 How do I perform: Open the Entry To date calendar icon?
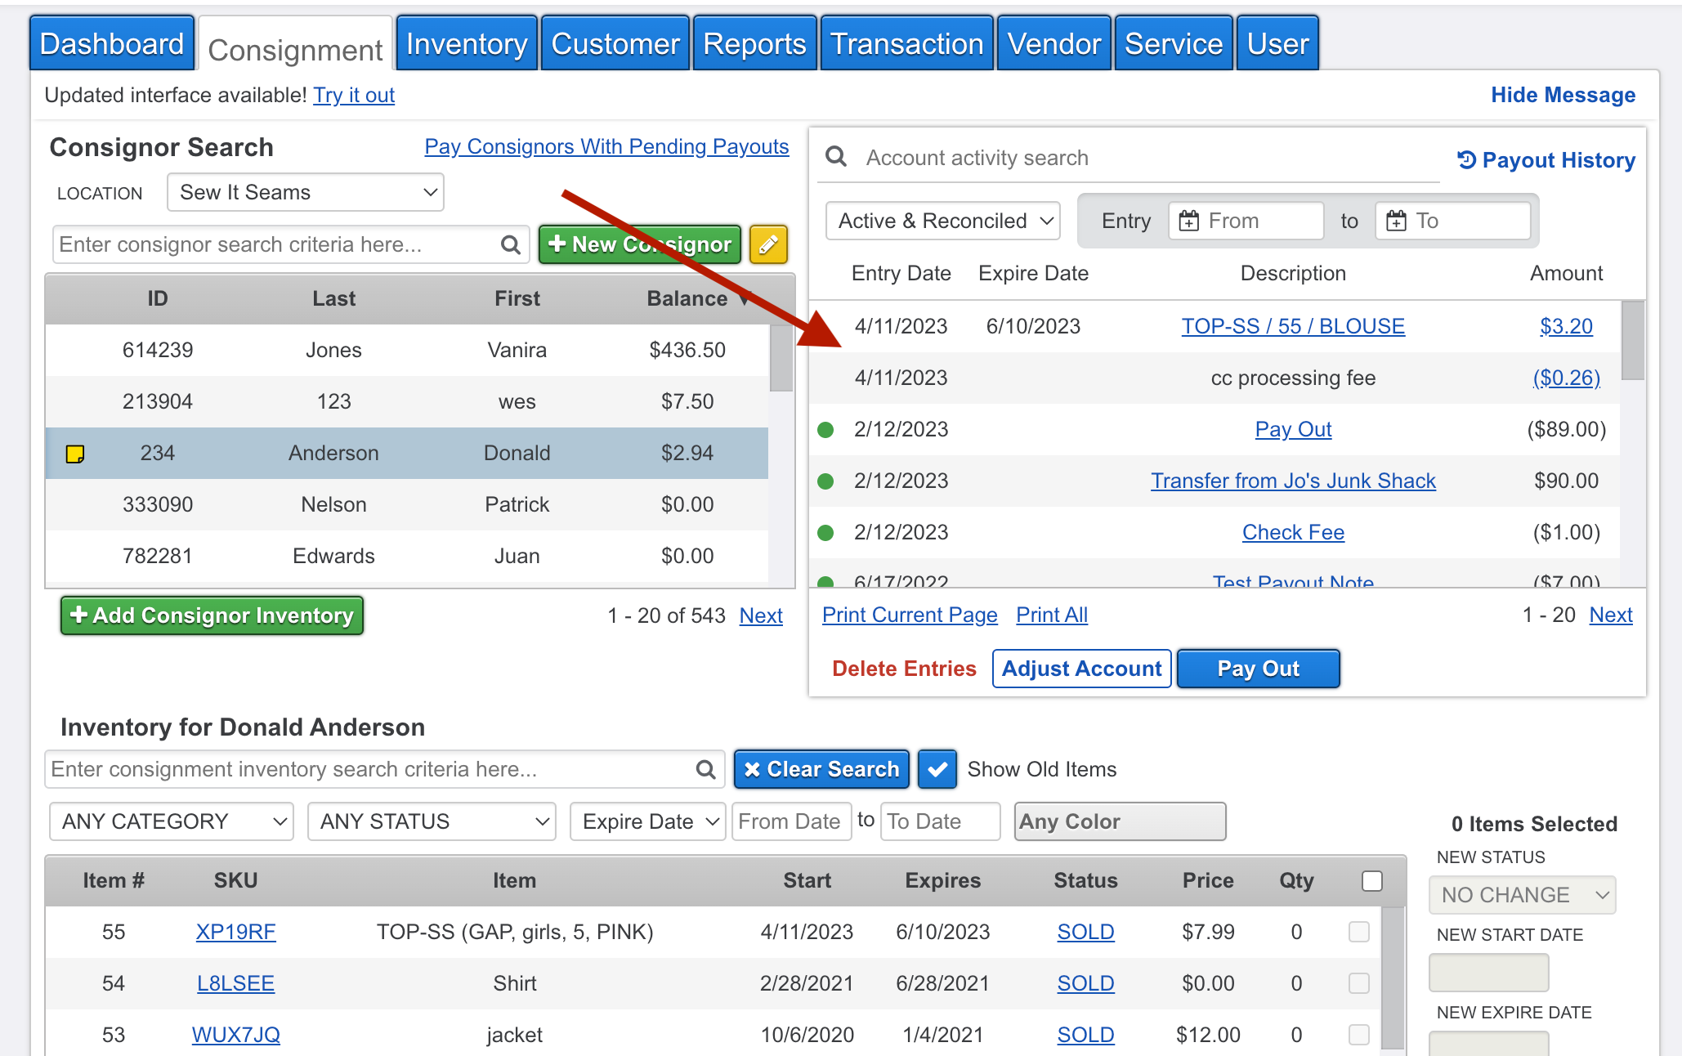[1397, 221]
